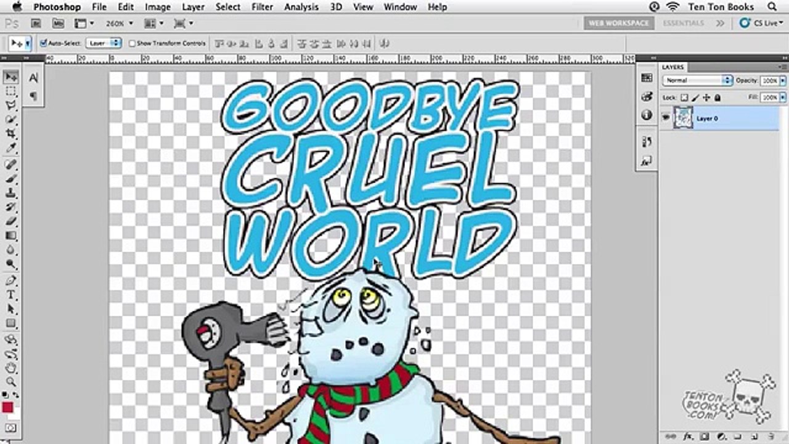Open the Analysis menu
This screenshot has width=789, height=444.
click(303, 7)
